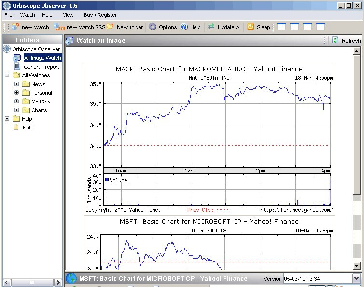This screenshot has width=364, height=287.
Task: Click the new watch RSS icon
Action: click(59, 27)
